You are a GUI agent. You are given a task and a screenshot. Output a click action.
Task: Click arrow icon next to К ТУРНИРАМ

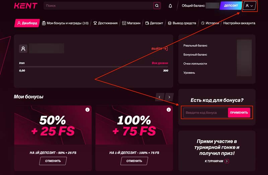coord(227,161)
